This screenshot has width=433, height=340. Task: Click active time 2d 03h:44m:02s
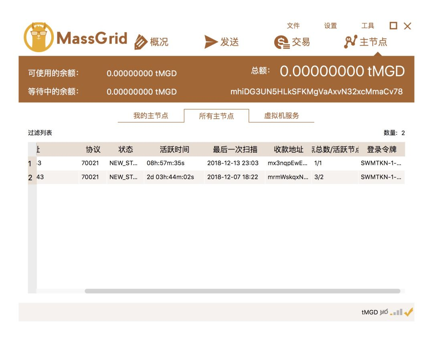click(170, 177)
